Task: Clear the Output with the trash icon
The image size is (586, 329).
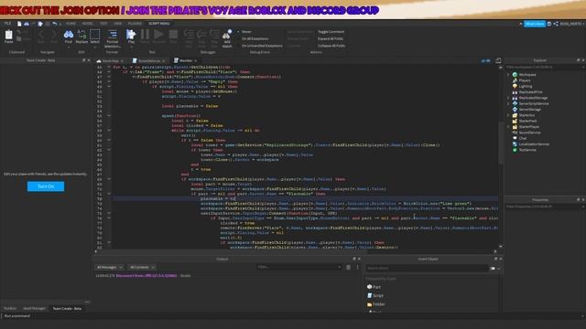Action: click(348, 267)
